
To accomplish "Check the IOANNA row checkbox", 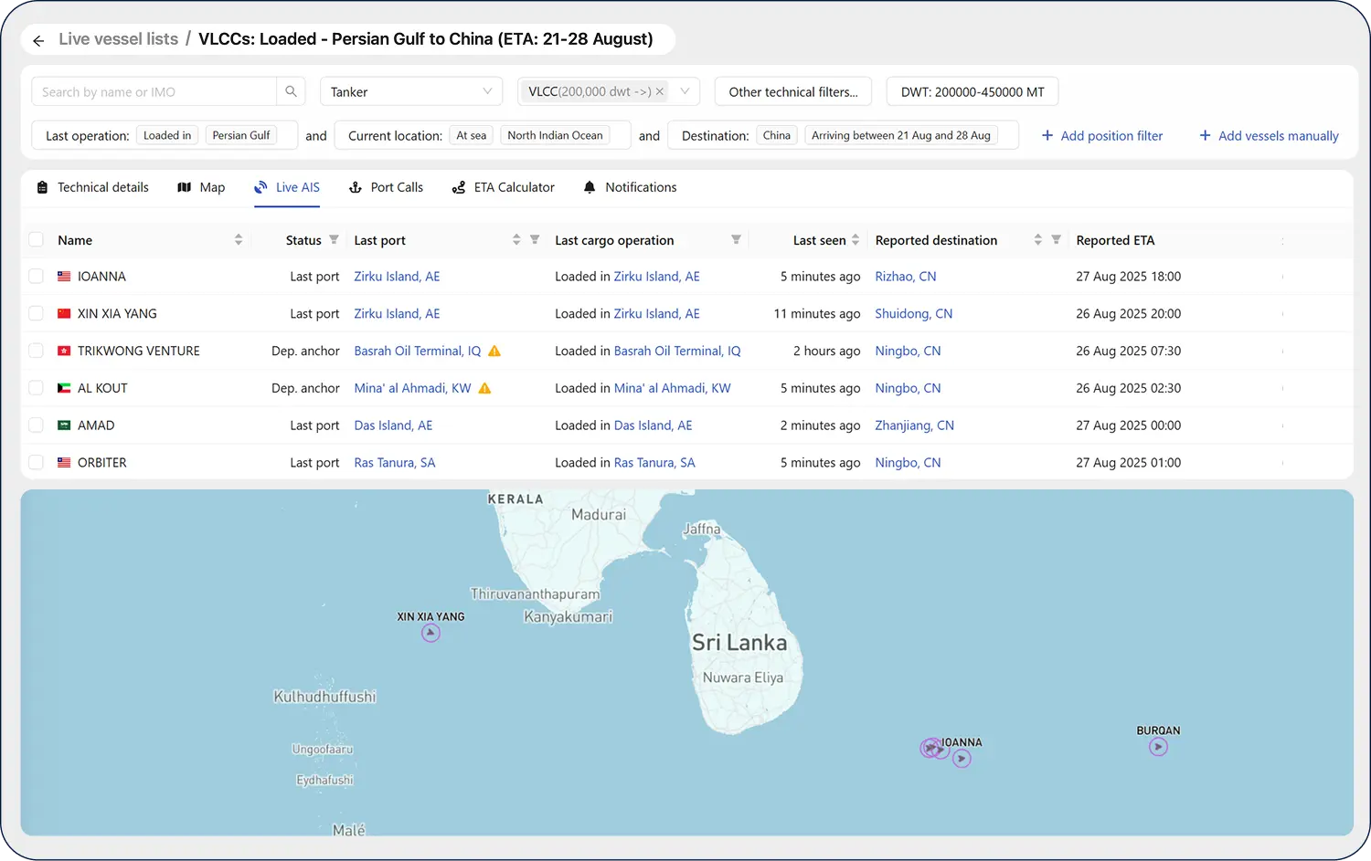I will [37, 276].
